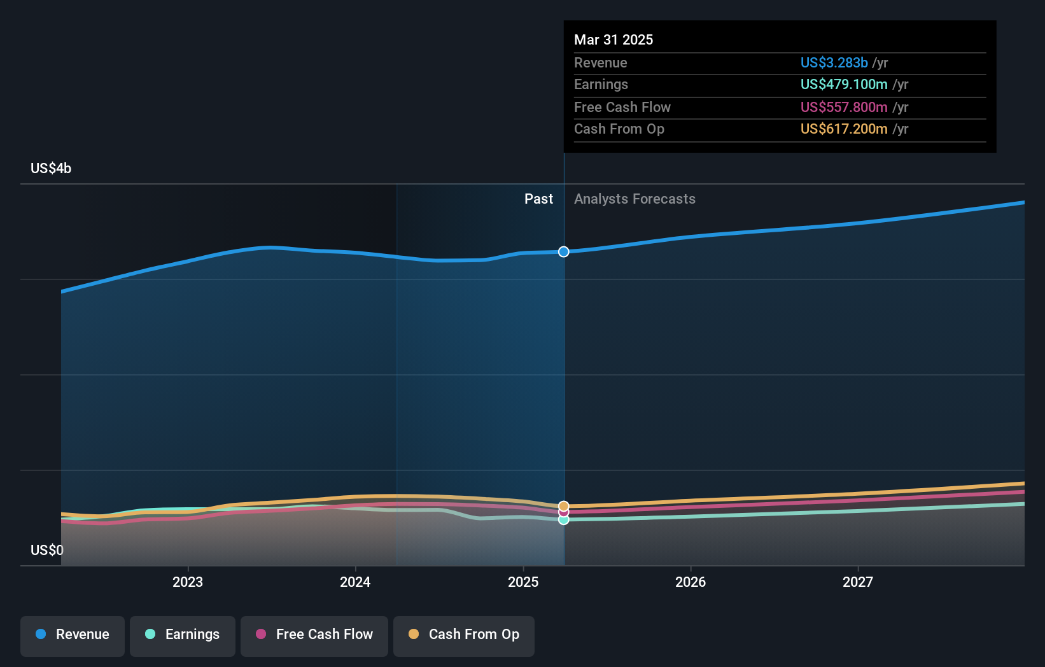Image resolution: width=1045 pixels, height=667 pixels.
Task: Click the 2025 axis year label
Action: pos(522,581)
